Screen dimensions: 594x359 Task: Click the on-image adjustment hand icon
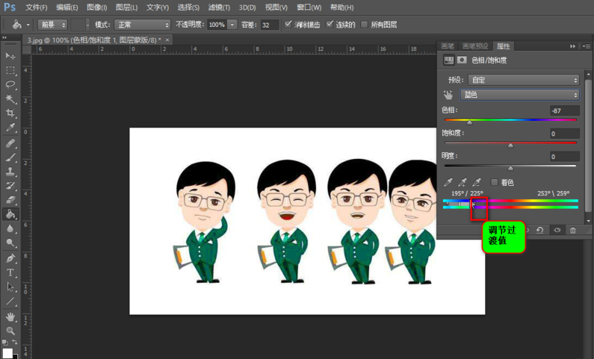click(x=448, y=96)
